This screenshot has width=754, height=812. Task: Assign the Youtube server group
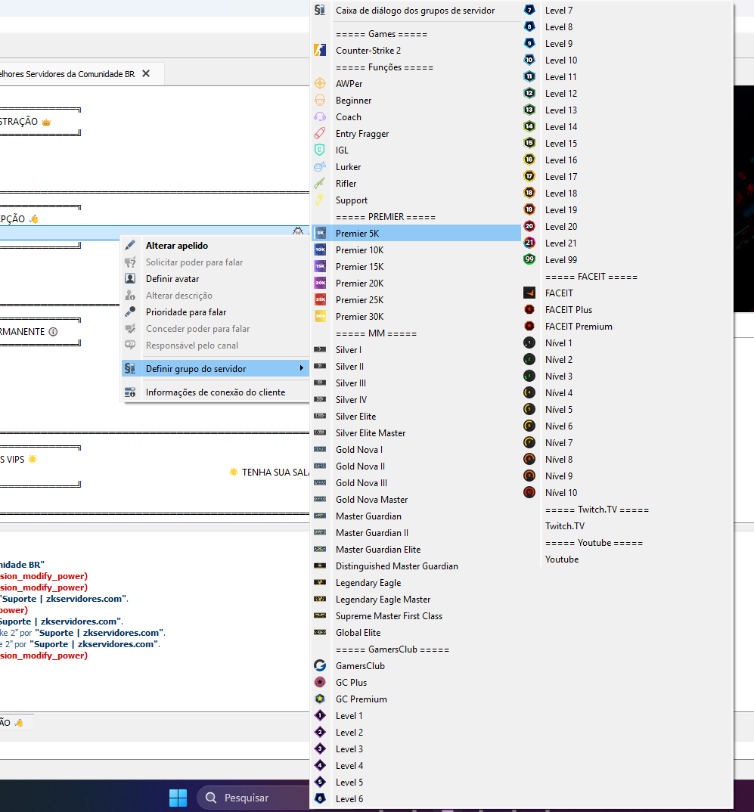561,559
